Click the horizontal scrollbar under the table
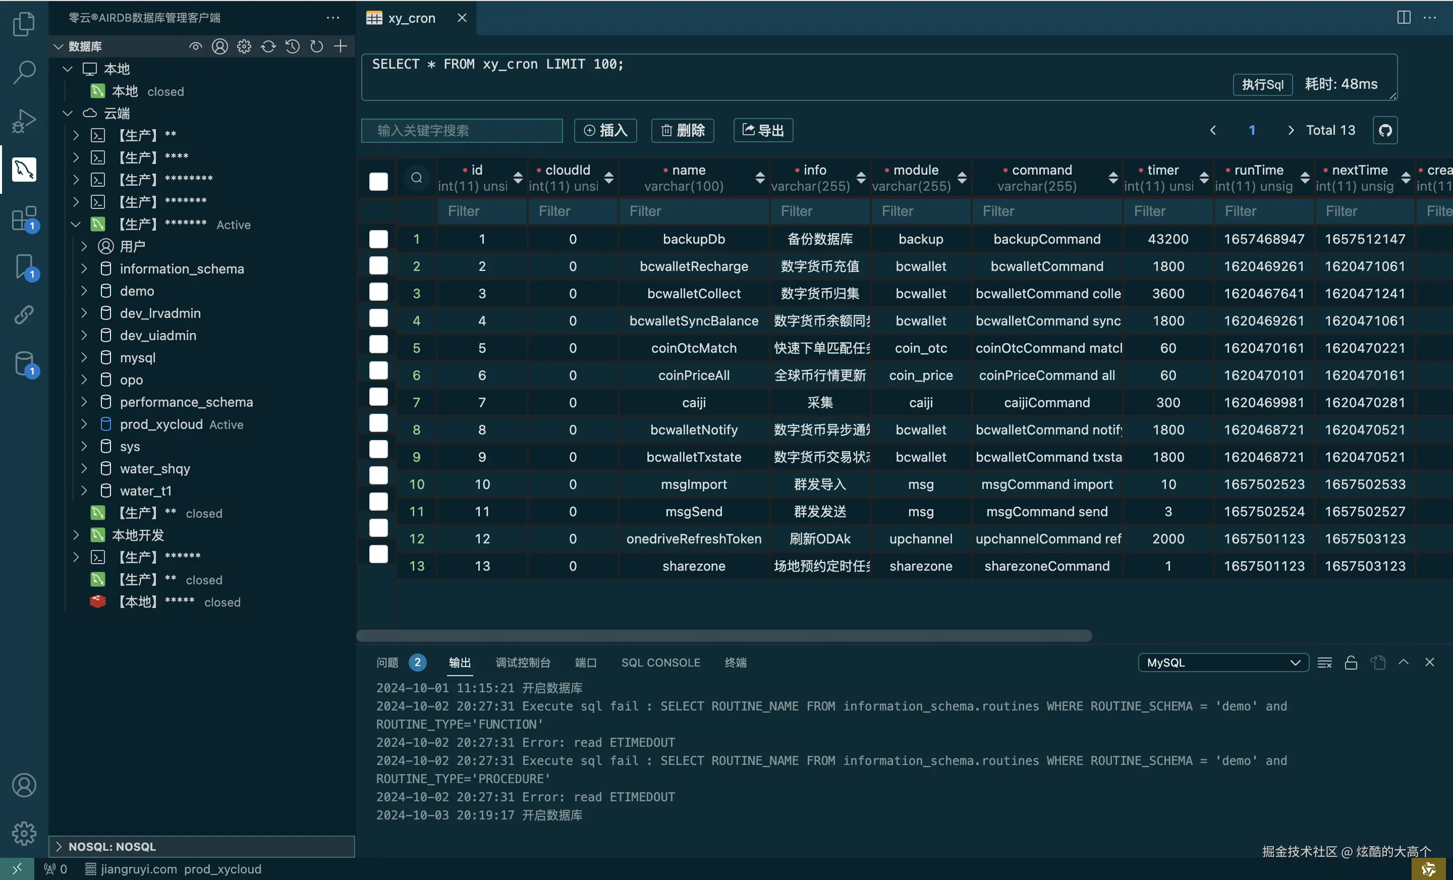Viewport: 1453px width, 880px height. coord(723,635)
